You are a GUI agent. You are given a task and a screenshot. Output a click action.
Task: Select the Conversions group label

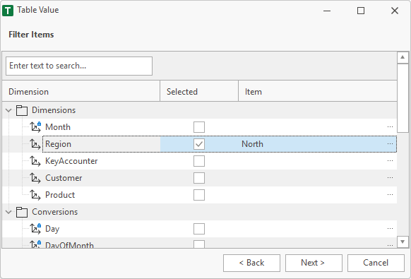[55, 212]
